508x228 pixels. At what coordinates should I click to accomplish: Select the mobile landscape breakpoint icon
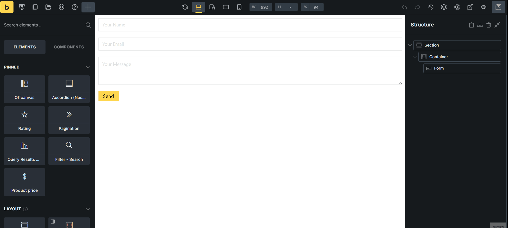[x=226, y=7]
